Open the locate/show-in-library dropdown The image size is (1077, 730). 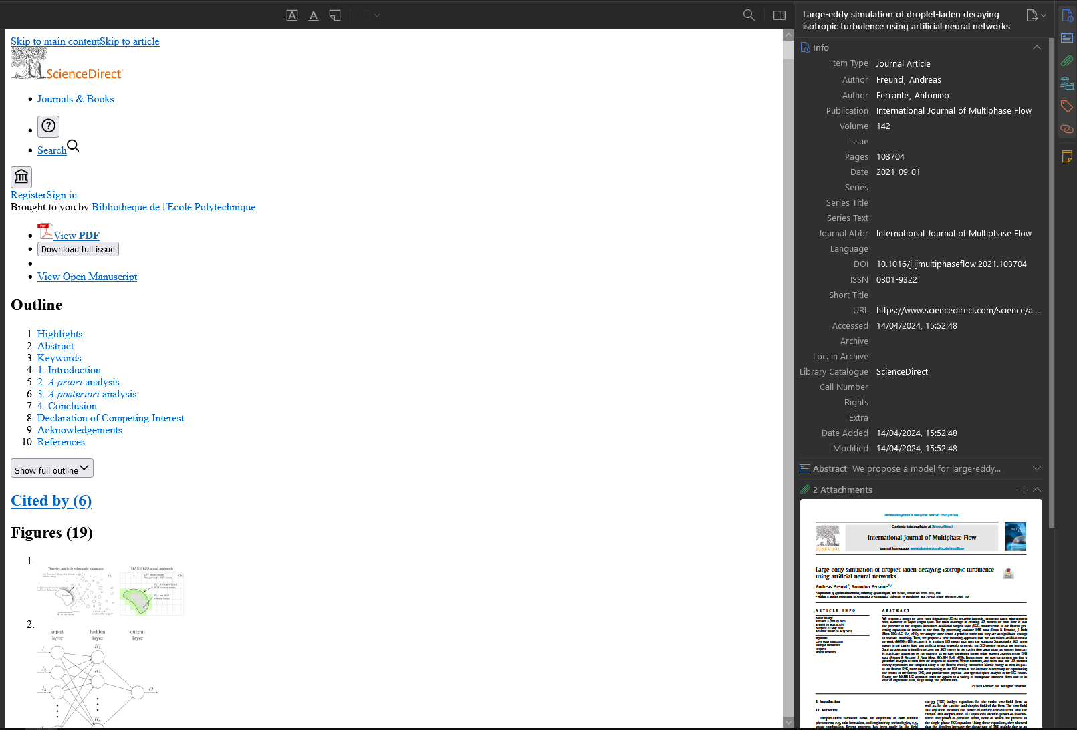pos(1036,15)
